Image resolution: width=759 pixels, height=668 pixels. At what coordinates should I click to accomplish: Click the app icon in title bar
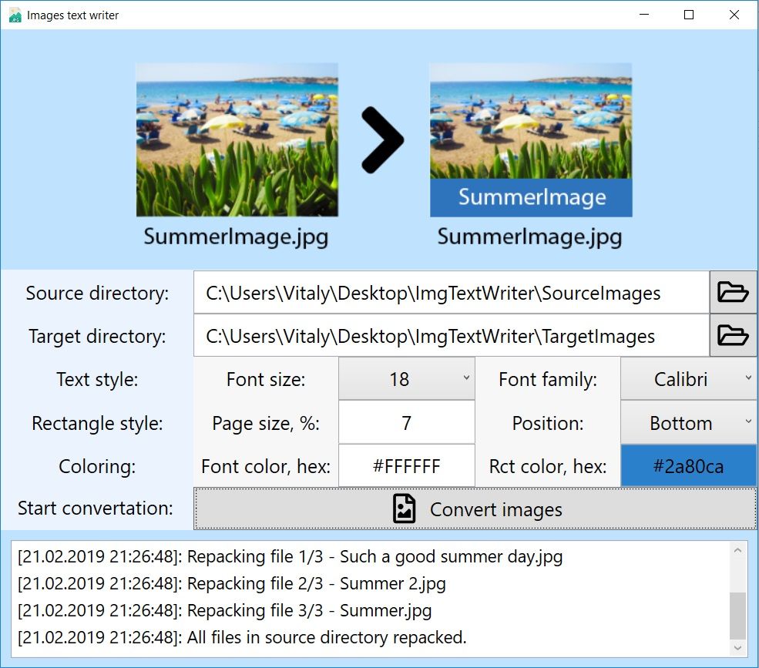[x=15, y=15]
